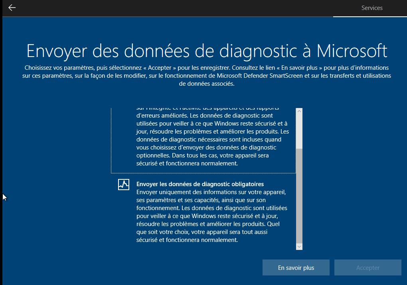Click the text "Choisissez vos paramètres, puis sélectionnez"

pyautogui.click(x=83, y=68)
